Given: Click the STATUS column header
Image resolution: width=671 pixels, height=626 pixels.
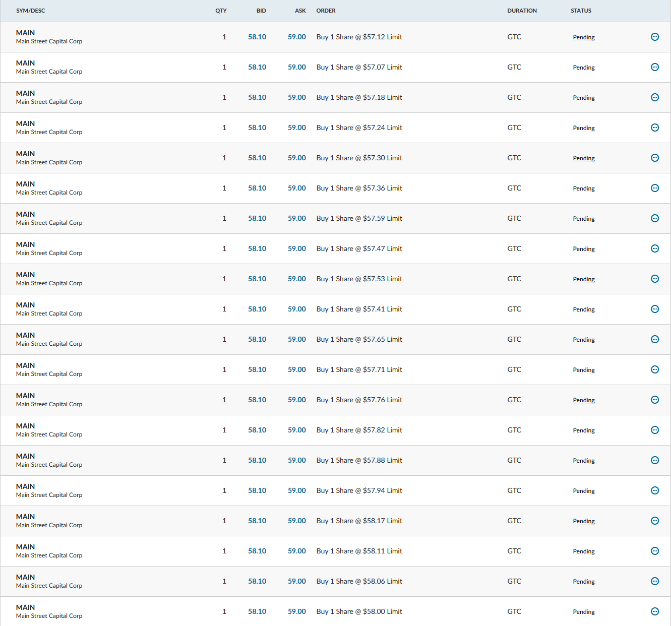Looking at the screenshot, I should (x=581, y=11).
